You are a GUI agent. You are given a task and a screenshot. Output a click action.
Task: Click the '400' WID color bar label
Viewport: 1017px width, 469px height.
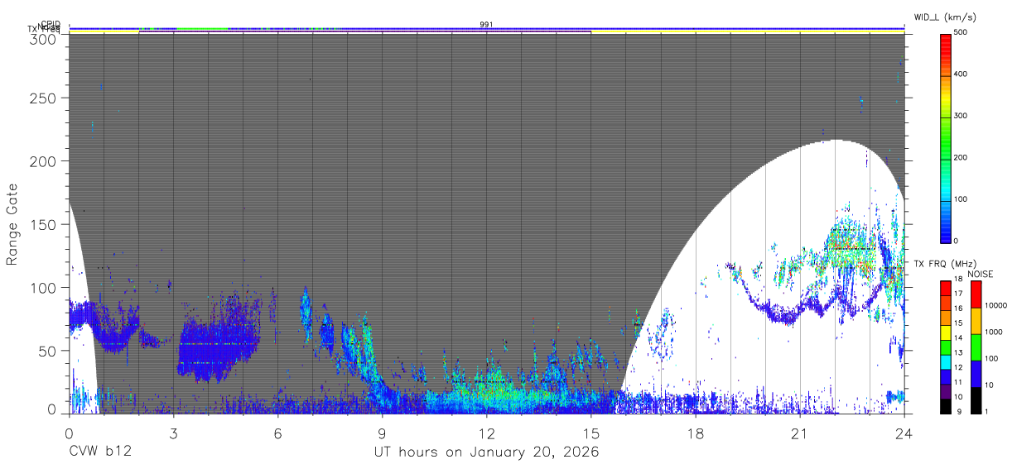[x=962, y=74]
